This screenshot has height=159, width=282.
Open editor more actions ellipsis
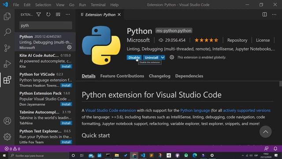pyautogui.click(x=274, y=15)
